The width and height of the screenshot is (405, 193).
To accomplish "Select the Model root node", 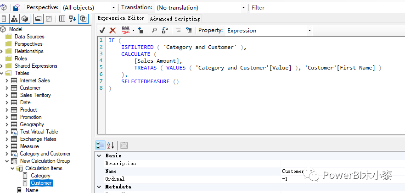I will [16, 29].
